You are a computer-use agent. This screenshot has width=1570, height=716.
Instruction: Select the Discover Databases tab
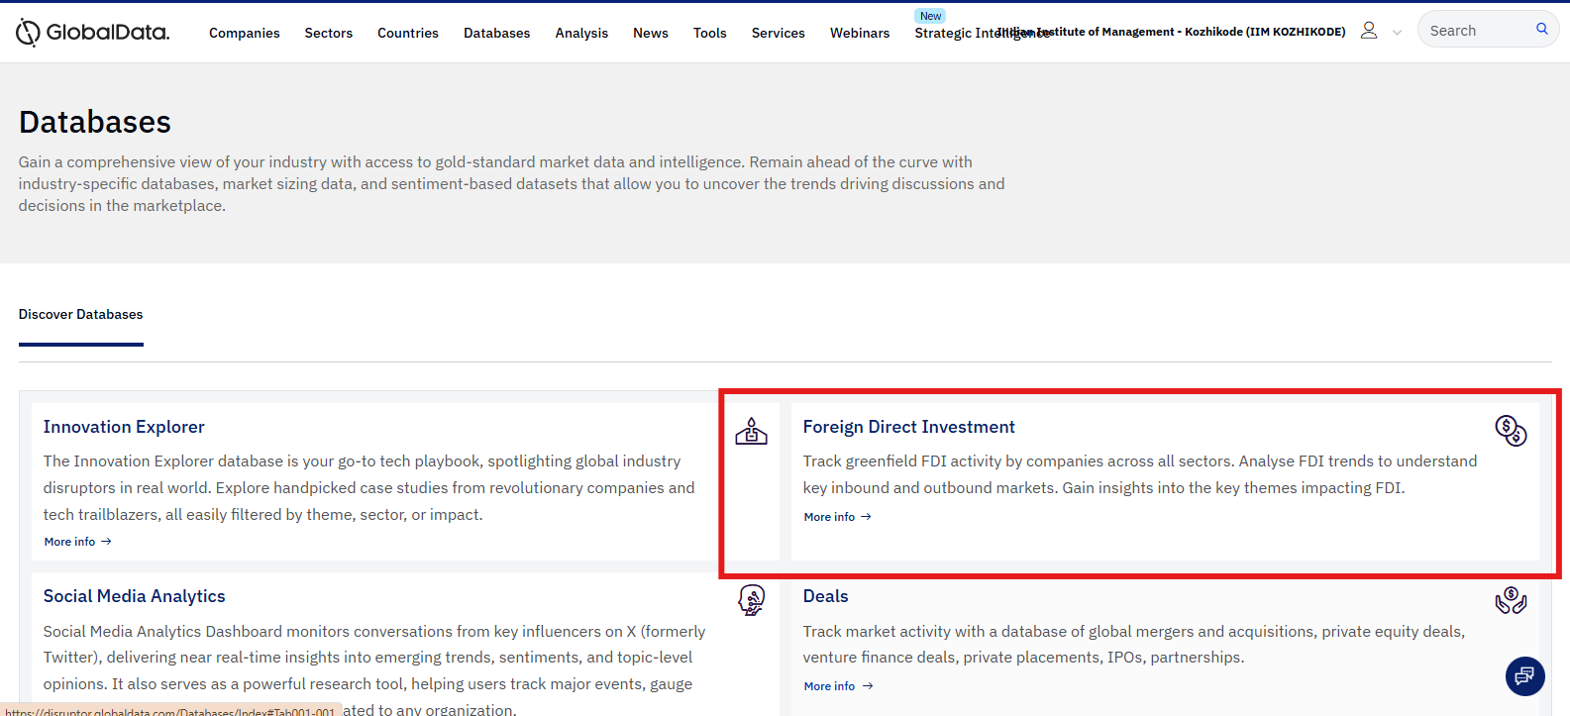(80, 314)
